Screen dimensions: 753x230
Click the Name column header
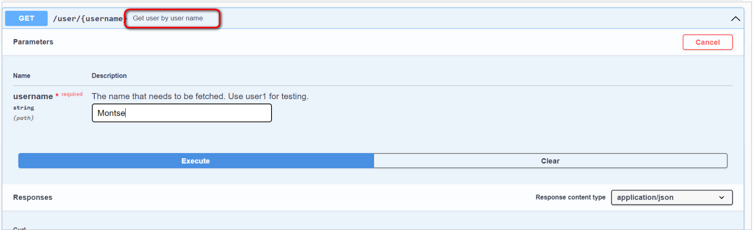[22, 76]
